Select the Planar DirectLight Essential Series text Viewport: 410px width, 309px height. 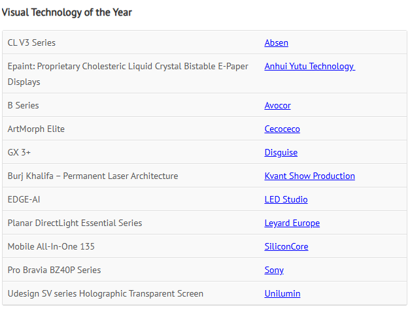tap(75, 223)
